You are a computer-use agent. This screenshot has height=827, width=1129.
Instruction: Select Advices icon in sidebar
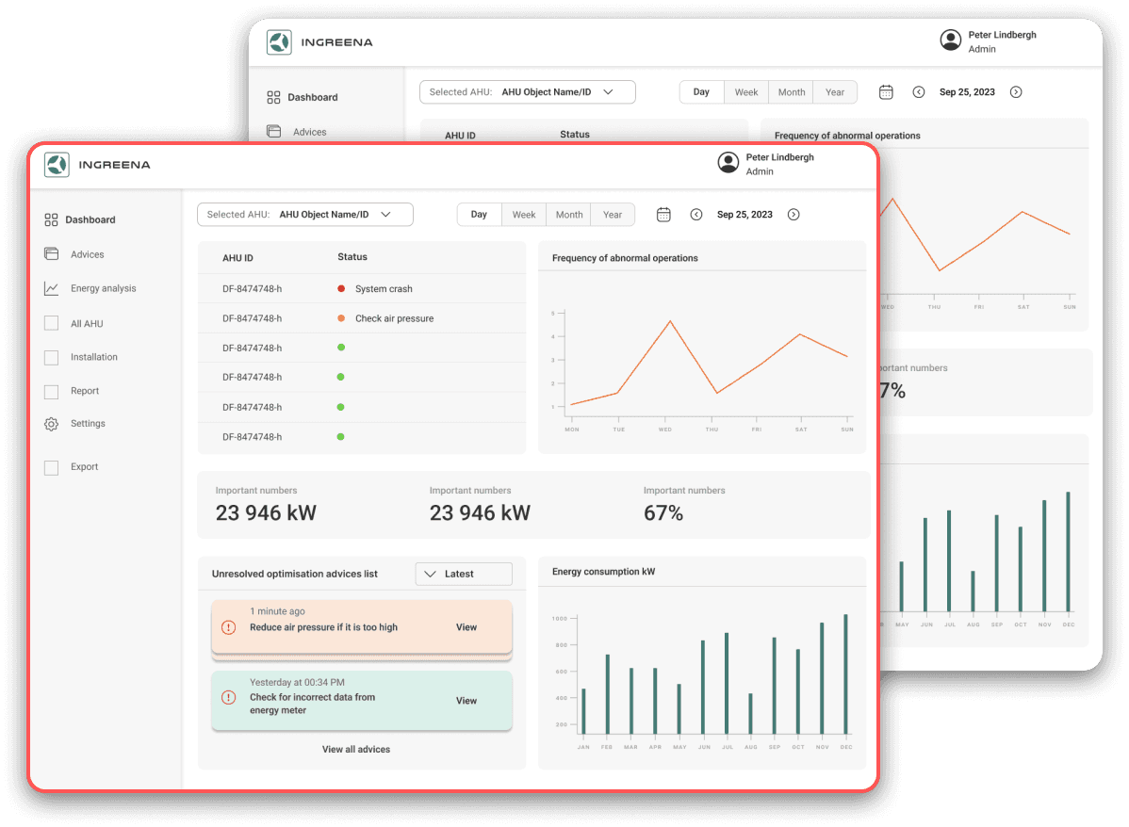[x=51, y=254]
